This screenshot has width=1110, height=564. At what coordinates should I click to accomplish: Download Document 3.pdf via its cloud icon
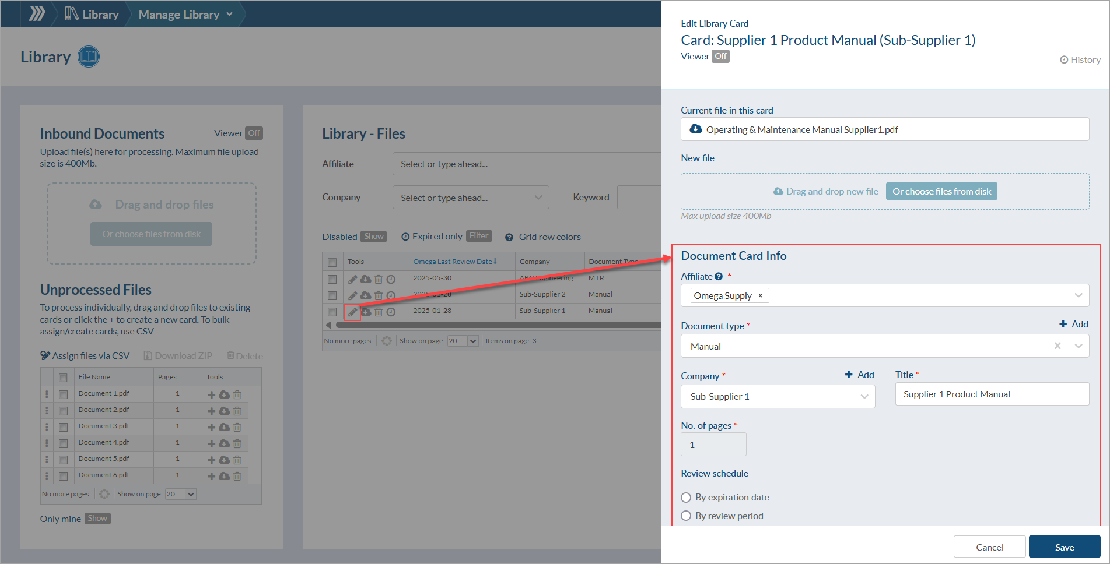click(x=224, y=427)
